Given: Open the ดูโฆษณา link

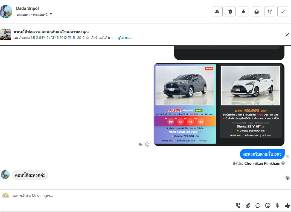Looking at the screenshot, I should coord(125,38).
